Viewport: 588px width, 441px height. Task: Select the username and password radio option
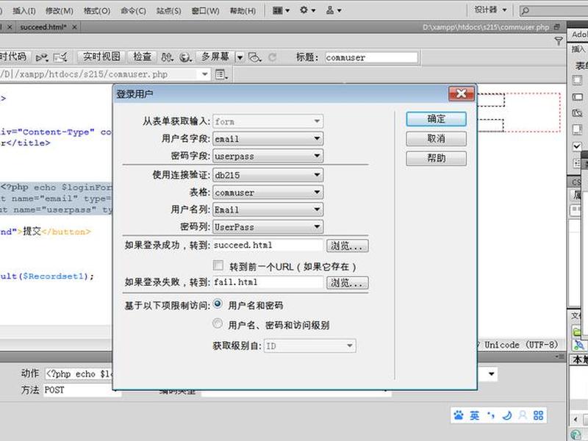pyautogui.click(x=218, y=304)
